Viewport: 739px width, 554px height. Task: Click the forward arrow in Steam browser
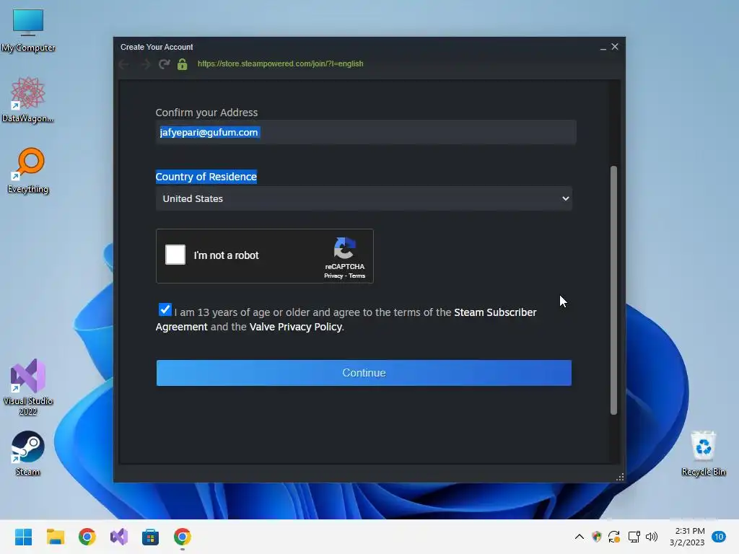pos(145,64)
